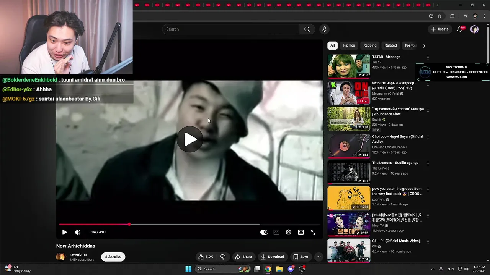This screenshot has width=490, height=275.
Task: Open options for the Mnet TV video
Action: tap(428, 216)
